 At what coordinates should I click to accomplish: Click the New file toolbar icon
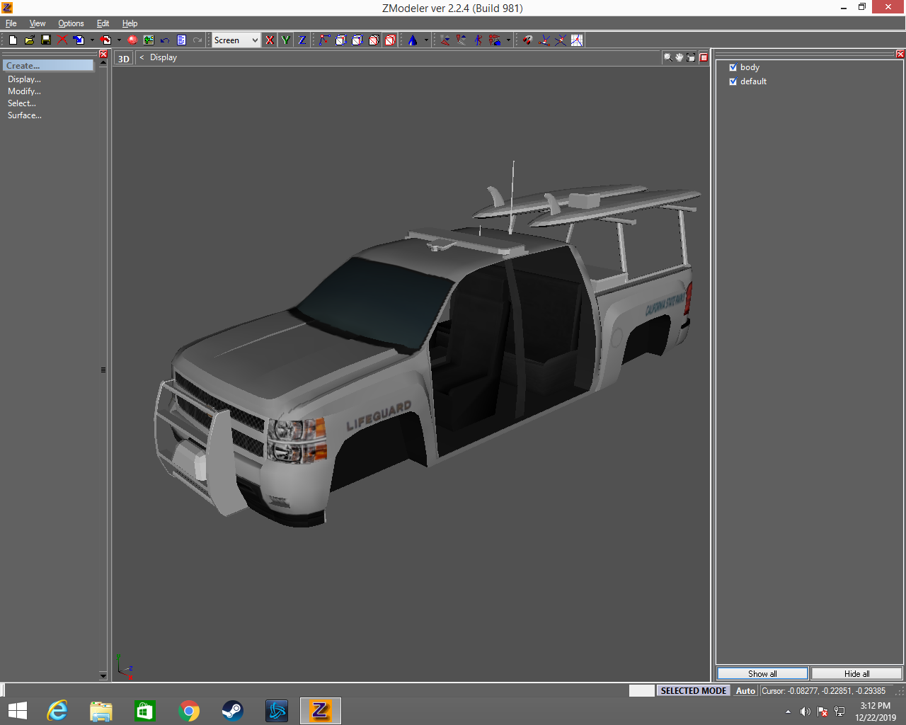(13, 40)
